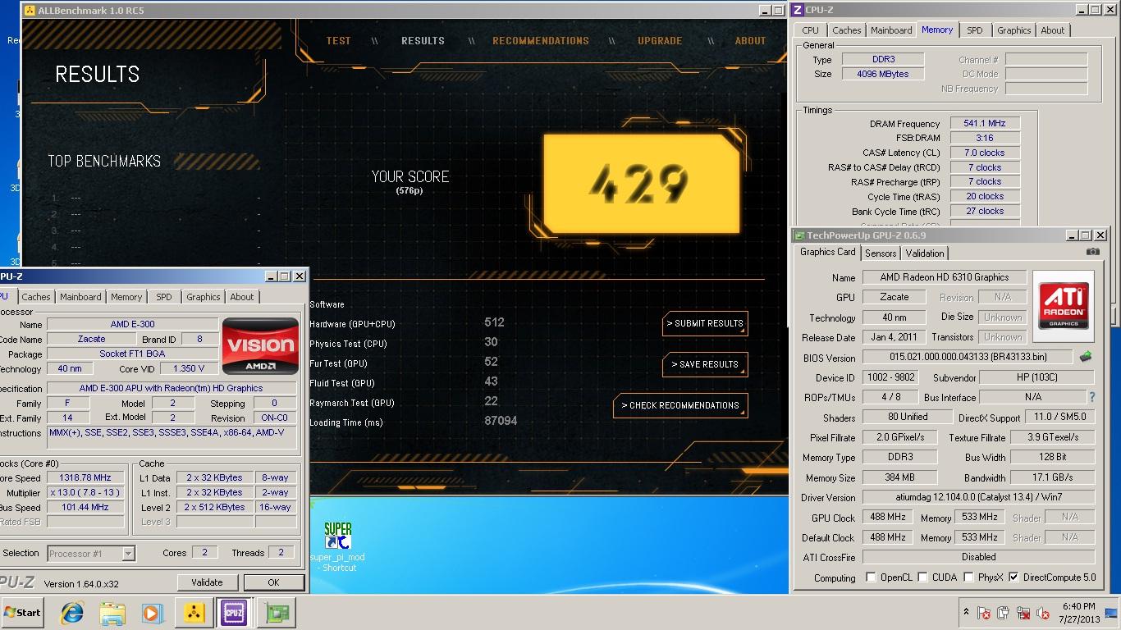The image size is (1121, 630).
Task: Click the muted volume tray icon
Action: pyautogui.click(x=1043, y=613)
